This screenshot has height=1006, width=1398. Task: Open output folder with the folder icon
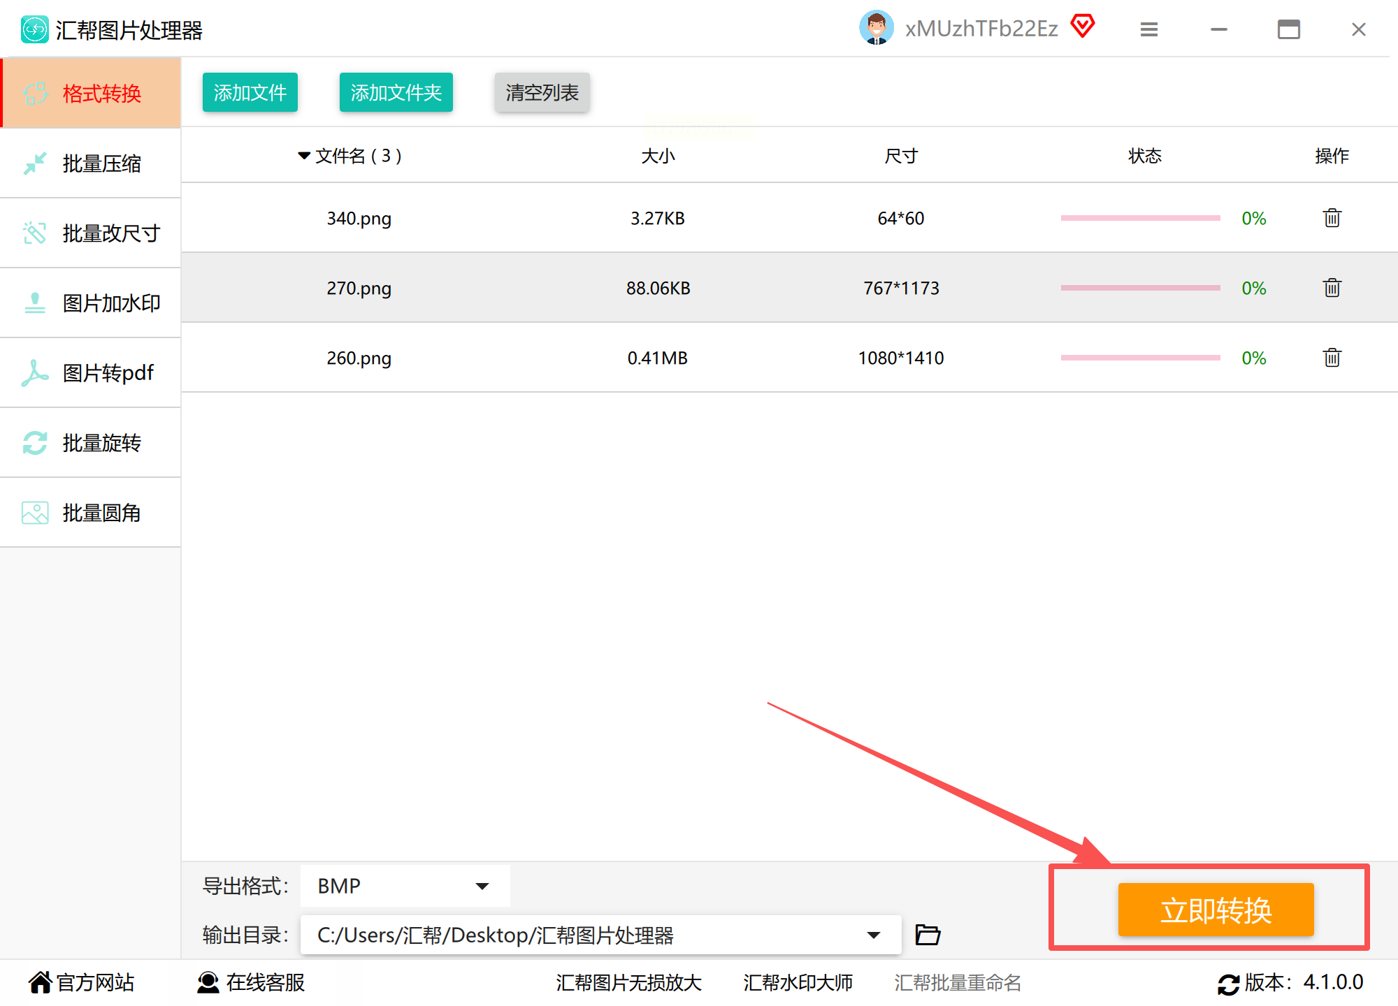[928, 934]
